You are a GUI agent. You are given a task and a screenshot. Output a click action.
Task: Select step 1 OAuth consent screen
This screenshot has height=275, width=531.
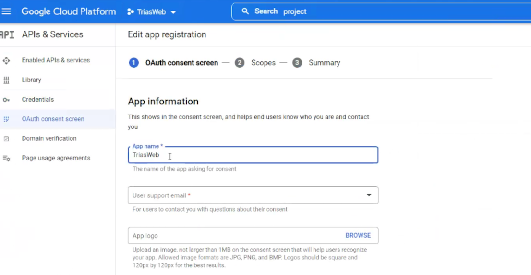(x=181, y=63)
